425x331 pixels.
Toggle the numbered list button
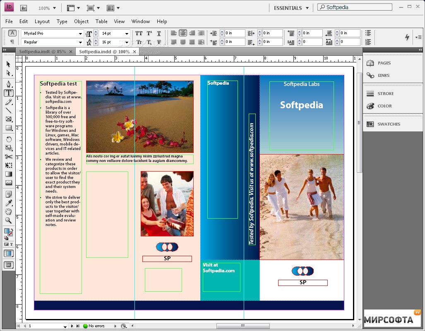pos(368,42)
